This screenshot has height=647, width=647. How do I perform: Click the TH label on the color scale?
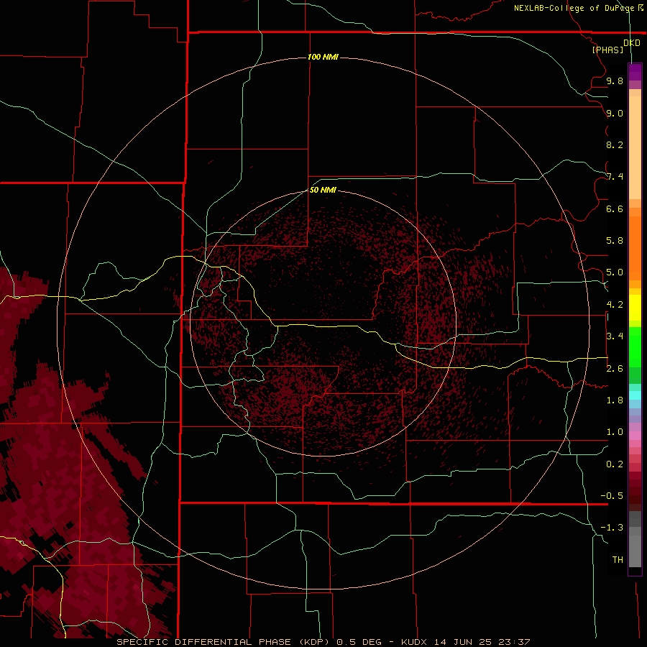point(618,560)
